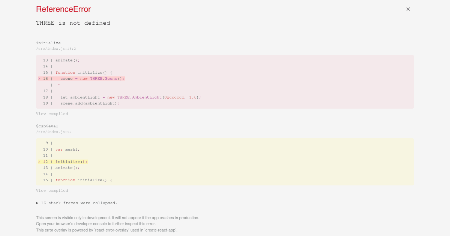Open source location /src/index.js:16:2
Screen dimensions: 450x236
coord(56,48)
